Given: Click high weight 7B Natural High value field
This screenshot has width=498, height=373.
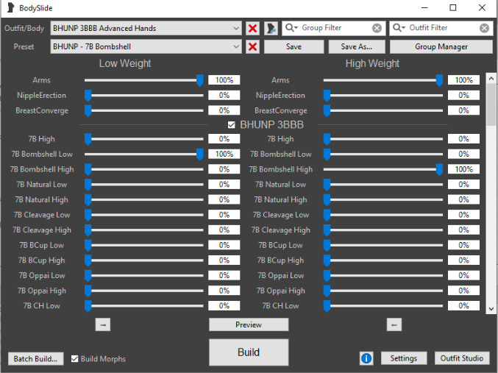Looking at the screenshot, I should (463, 199).
